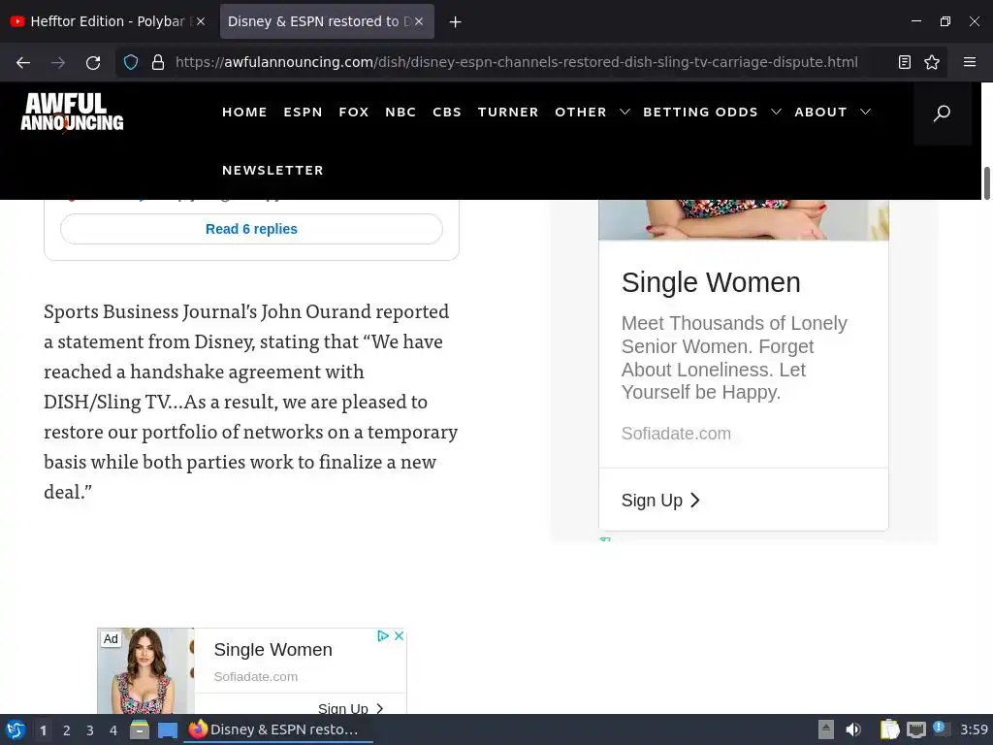Open the clipboard manager tray icon
The image size is (993, 745).
tap(890, 729)
